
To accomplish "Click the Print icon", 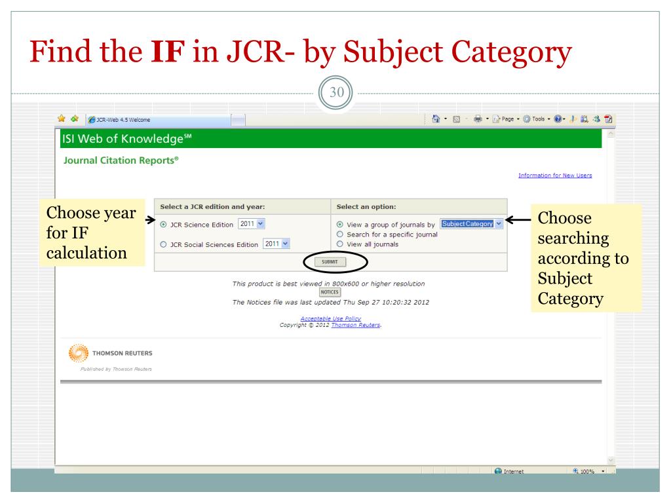I will [478, 119].
